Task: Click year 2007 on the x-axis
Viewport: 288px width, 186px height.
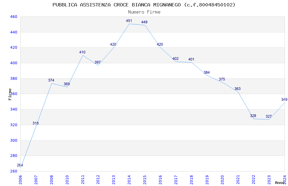Action: point(36,180)
